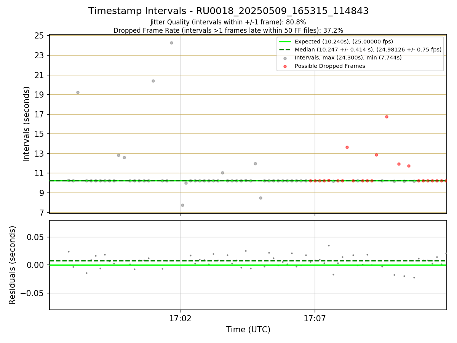Click the gray outlier point near 19 seconds

coord(78,92)
